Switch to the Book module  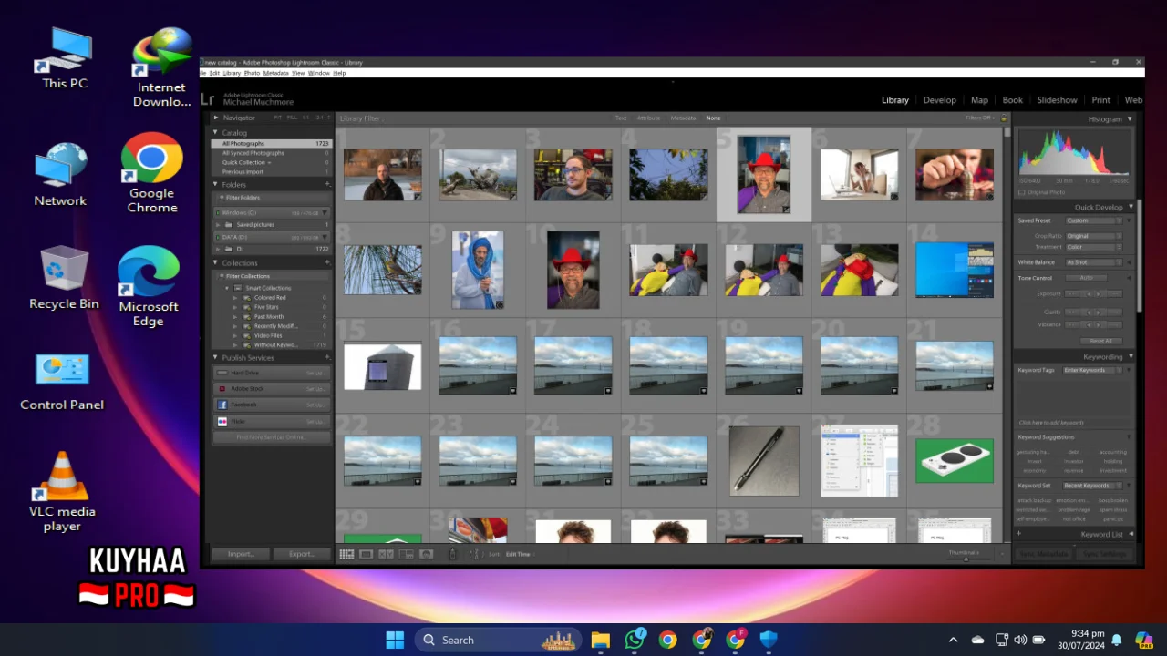1012,100
